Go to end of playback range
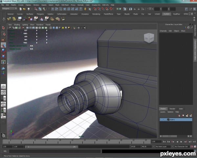 click(x=194, y=142)
